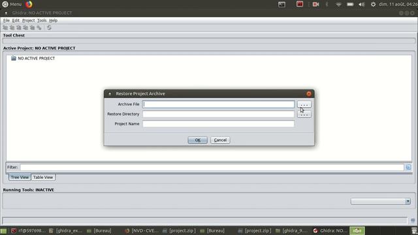The height and width of the screenshot is (235, 418).
Task: Click into the Filter text field
Action: pos(212,167)
